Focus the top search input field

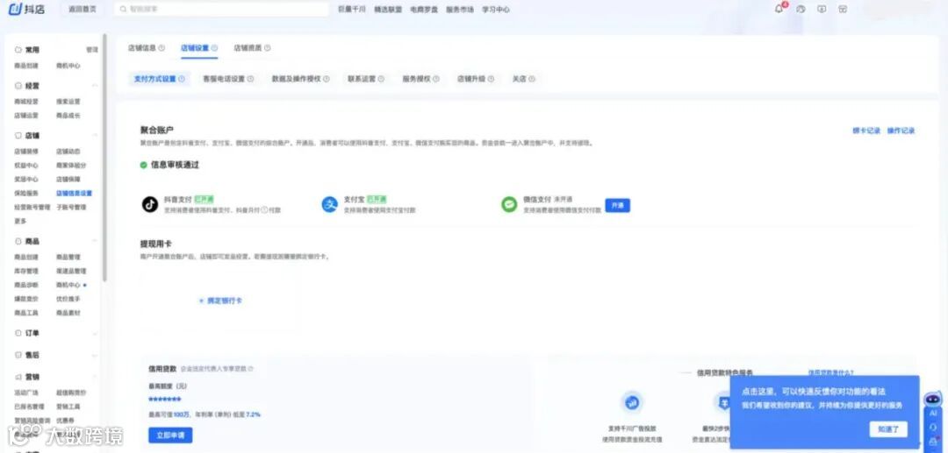tap(220, 9)
